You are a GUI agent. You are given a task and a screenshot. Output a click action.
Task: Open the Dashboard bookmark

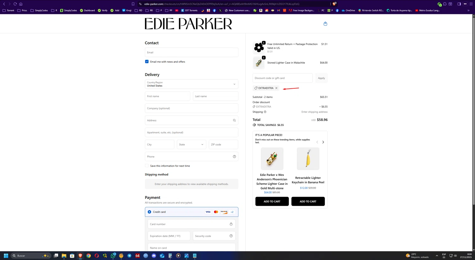click(87, 10)
